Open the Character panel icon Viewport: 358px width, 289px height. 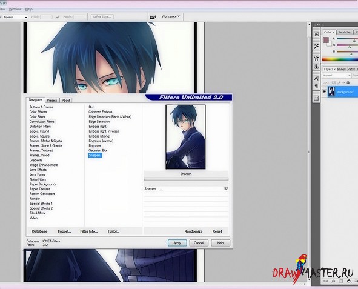point(316,79)
